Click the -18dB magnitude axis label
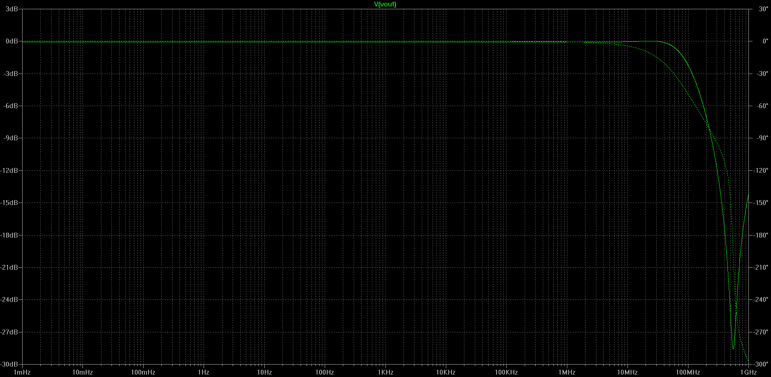The image size is (771, 377). click(x=9, y=235)
